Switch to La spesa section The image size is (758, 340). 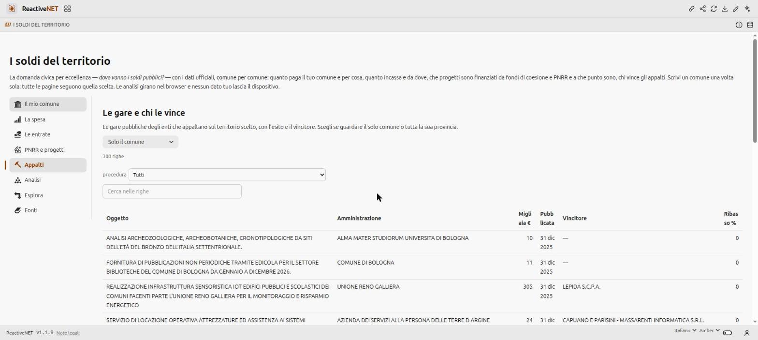[x=48, y=119]
